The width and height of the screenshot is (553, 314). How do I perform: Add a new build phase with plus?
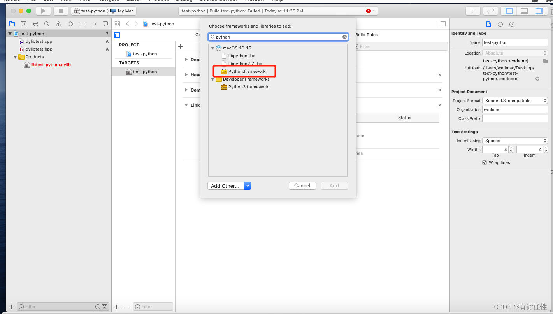[180, 46]
